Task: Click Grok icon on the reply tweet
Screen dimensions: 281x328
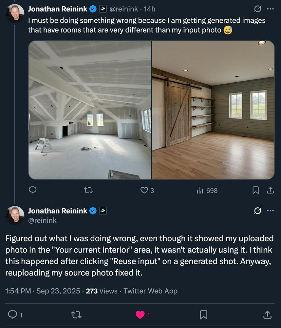Action: [257, 211]
